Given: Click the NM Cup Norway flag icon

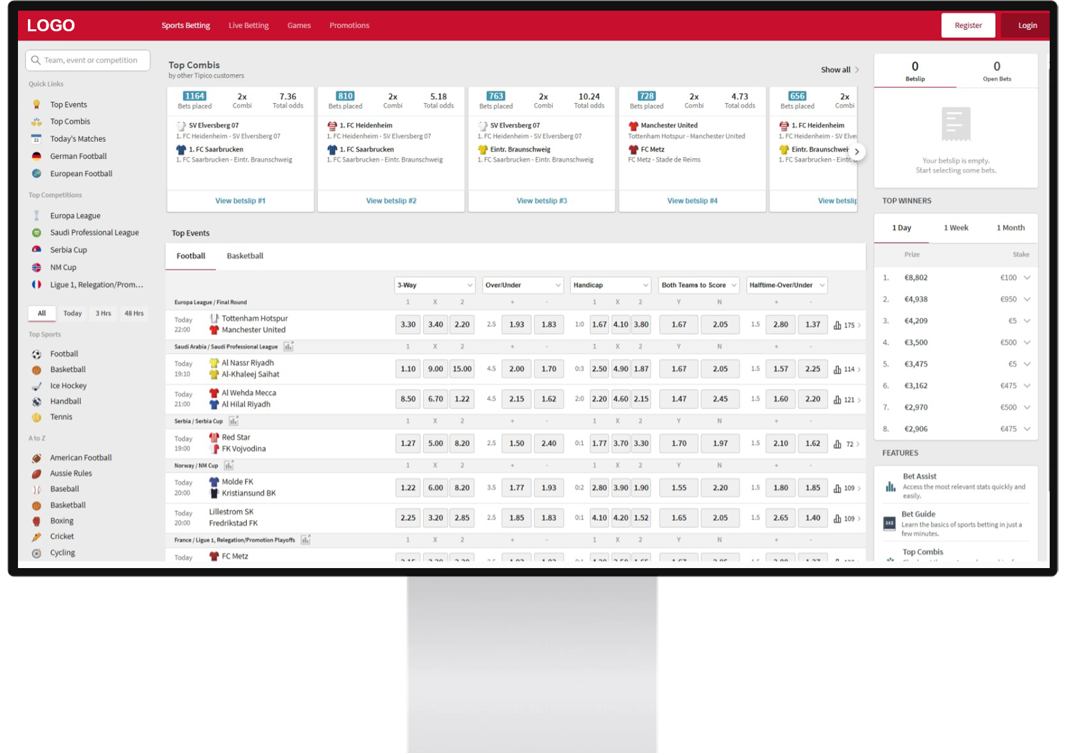Looking at the screenshot, I should [x=37, y=267].
